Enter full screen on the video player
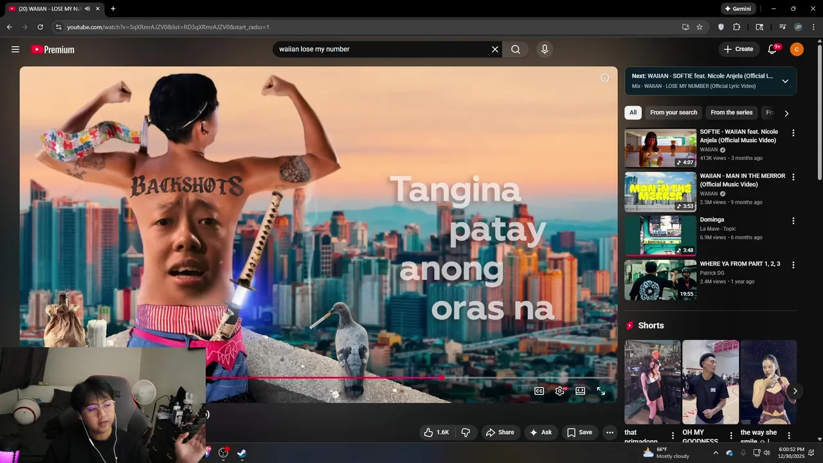The image size is (823, 463). [601, 391]
